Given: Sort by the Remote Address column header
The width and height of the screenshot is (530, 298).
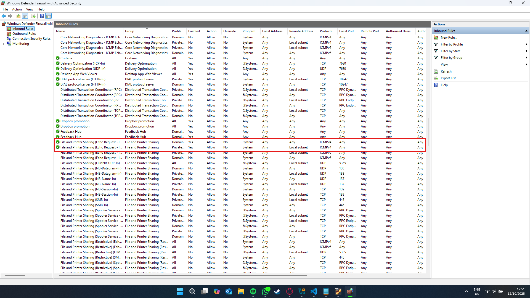Looking at the screenshot, I should [x=303, y=31].
